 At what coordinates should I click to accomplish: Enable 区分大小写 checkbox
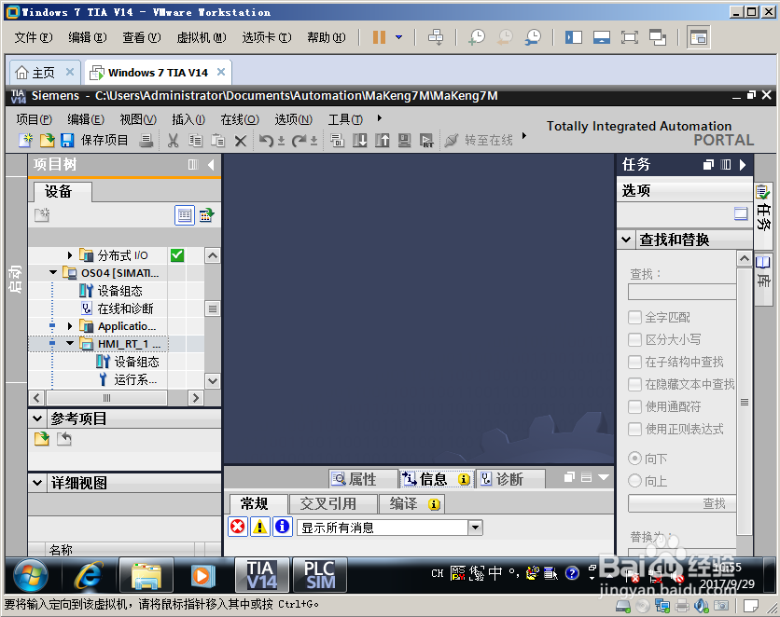click(634, 339)
